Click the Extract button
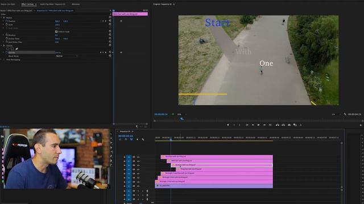Screen dimensions: 364x204 point(283,125)
